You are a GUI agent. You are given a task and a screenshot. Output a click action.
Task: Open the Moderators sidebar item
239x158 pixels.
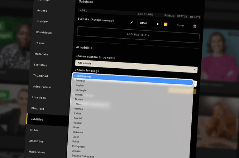tap(37, 152)
